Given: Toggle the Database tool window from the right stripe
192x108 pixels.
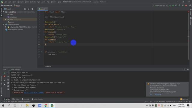Looking at the screenshot, I should [191, 21].
